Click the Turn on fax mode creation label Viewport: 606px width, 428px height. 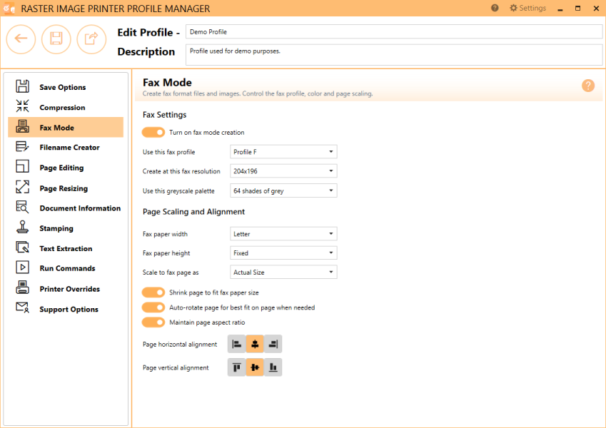coord(207,133)
